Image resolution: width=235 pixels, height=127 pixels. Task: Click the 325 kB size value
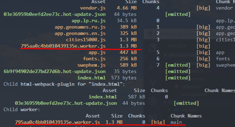[x=128, y=33]
